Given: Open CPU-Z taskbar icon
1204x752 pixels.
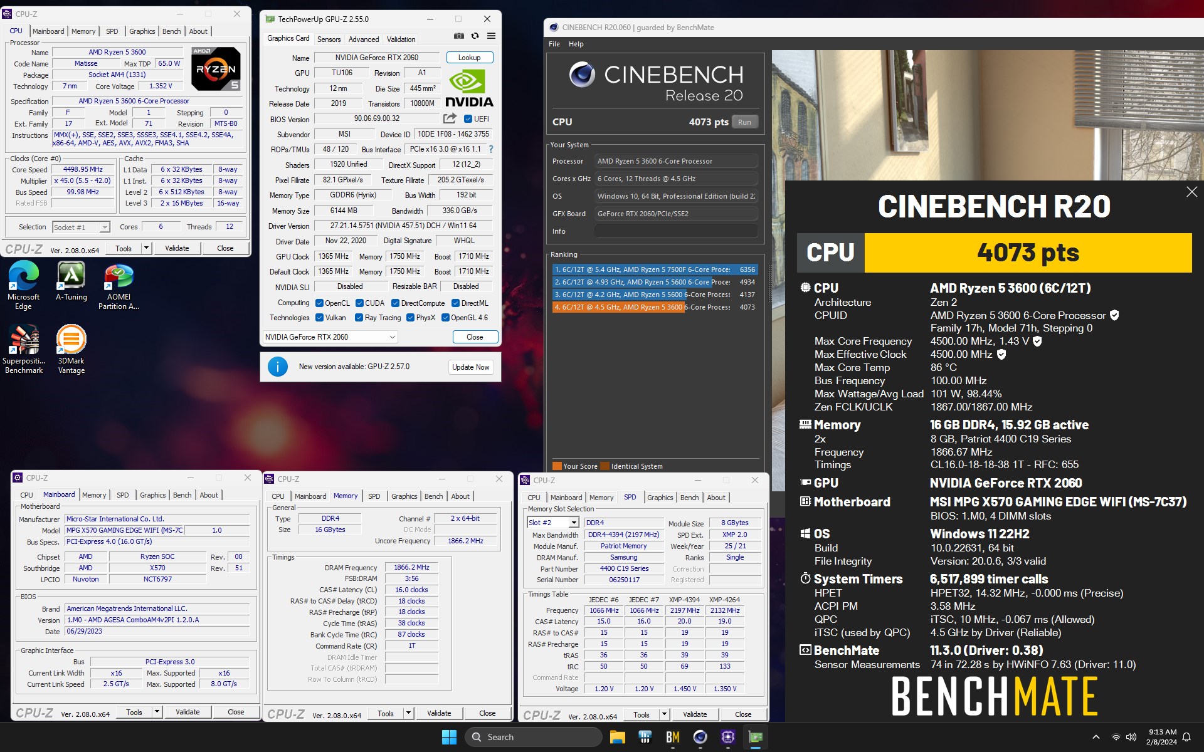Looking at the screenshot, I should [727, 737].
